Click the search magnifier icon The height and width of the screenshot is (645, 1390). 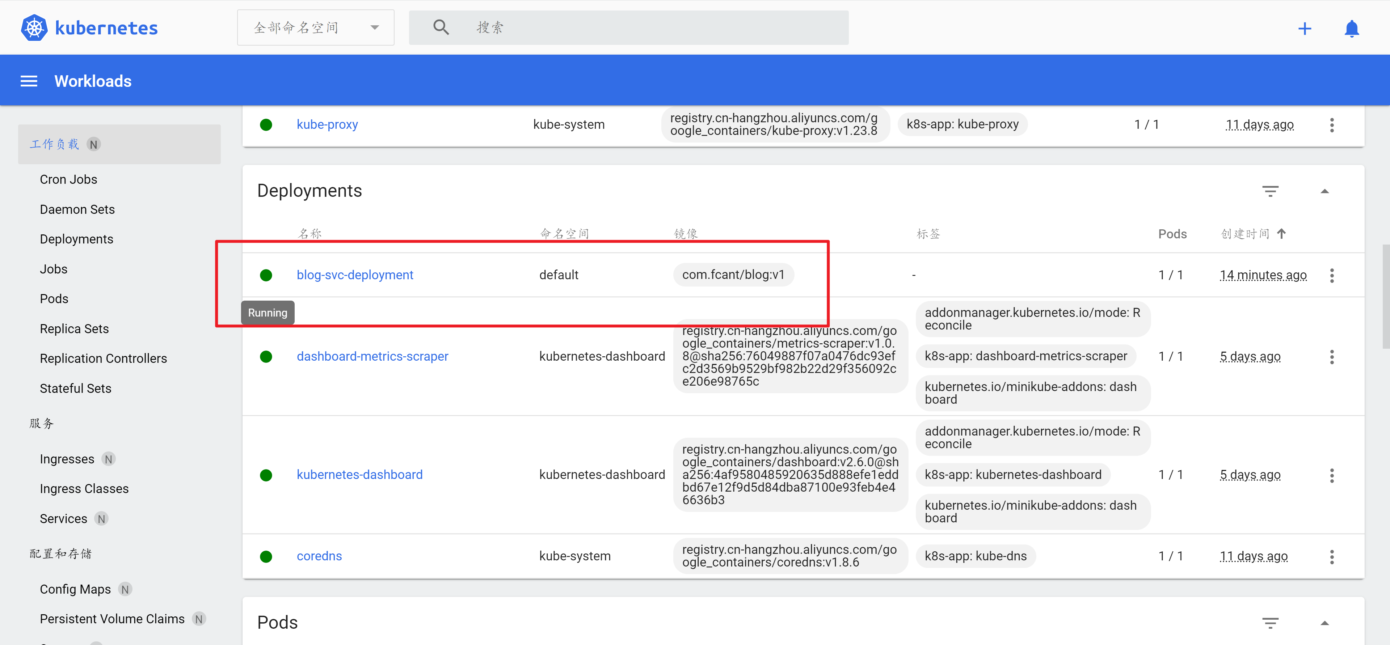441,27
